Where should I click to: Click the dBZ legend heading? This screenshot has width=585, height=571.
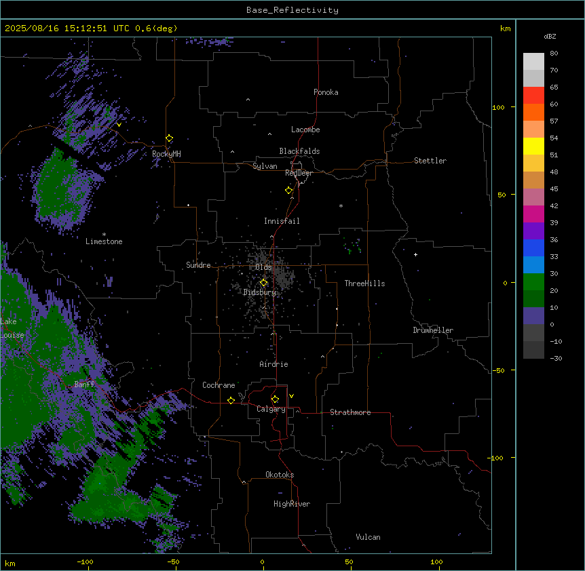click(550, 36)
